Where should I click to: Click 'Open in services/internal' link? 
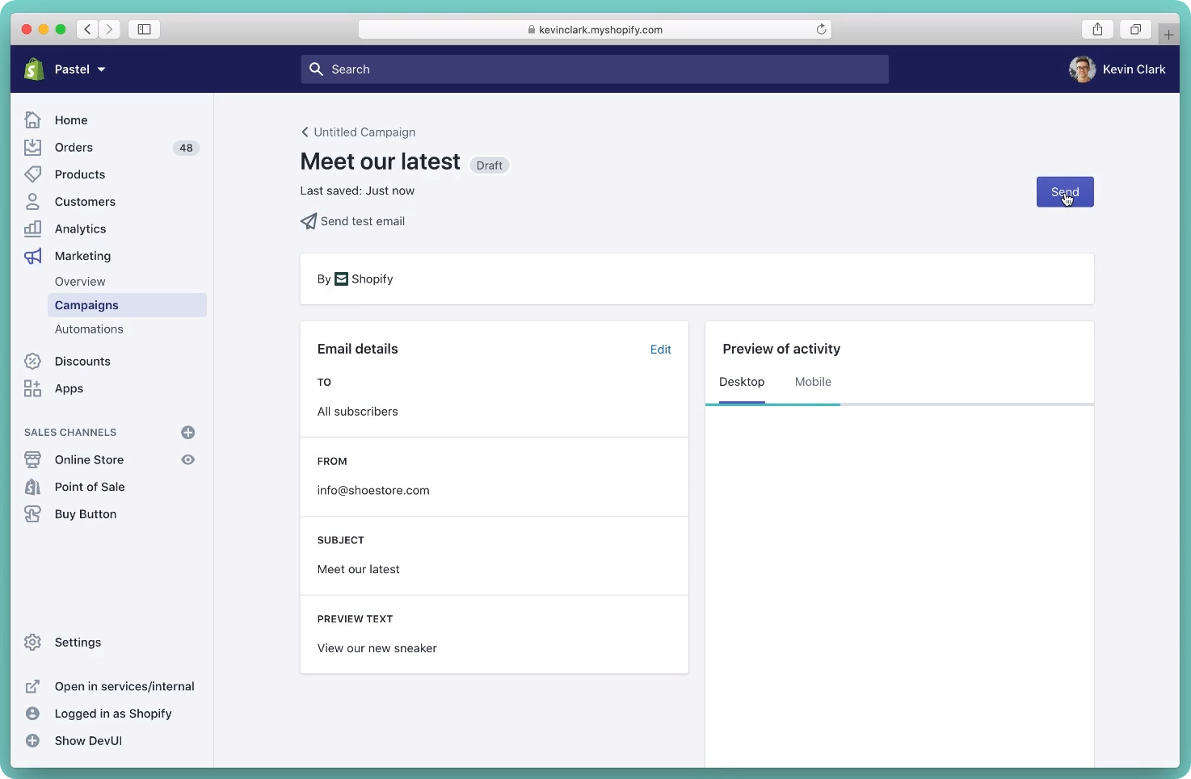coord(124,687)
